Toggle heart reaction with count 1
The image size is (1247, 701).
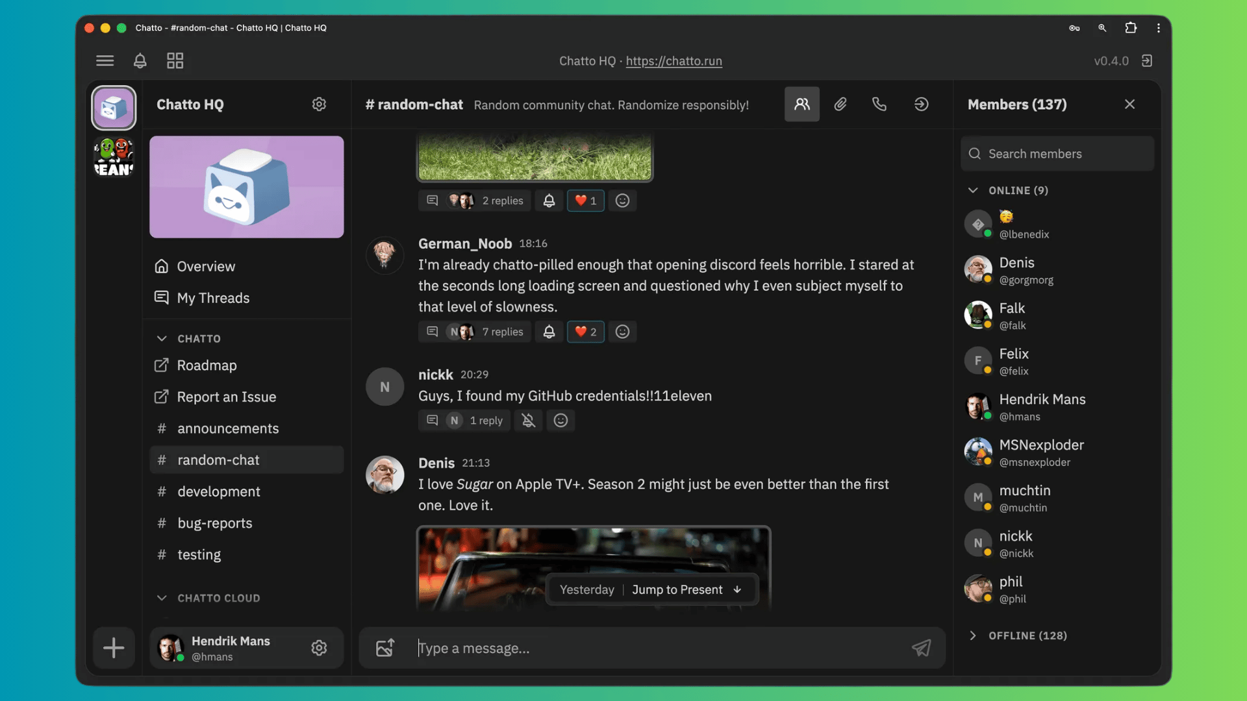pos(585,201)
